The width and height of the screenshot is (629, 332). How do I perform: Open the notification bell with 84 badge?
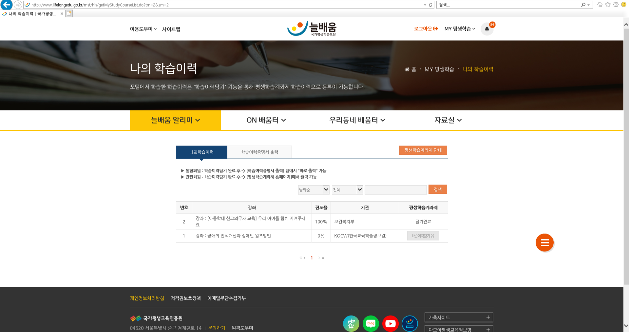tap(487, 29)
